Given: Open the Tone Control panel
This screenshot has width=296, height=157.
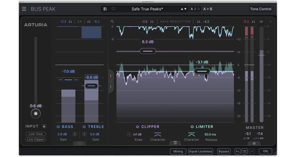Looking at the screenshot, I should tap(260, 9).
